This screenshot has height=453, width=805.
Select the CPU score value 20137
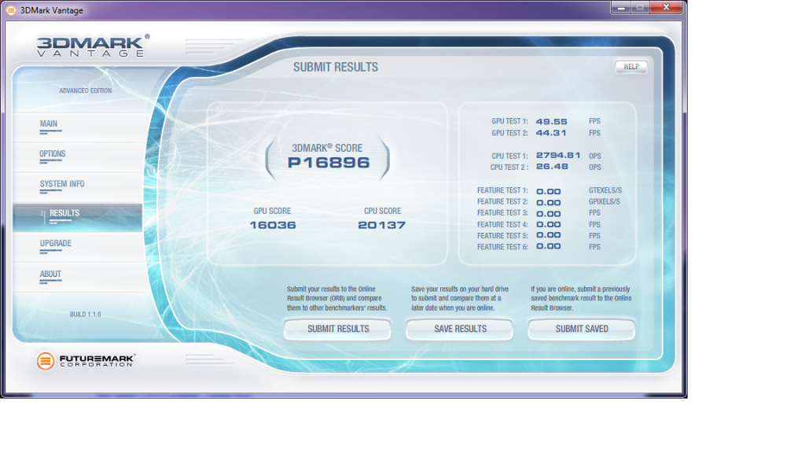[x=381, y=225]
